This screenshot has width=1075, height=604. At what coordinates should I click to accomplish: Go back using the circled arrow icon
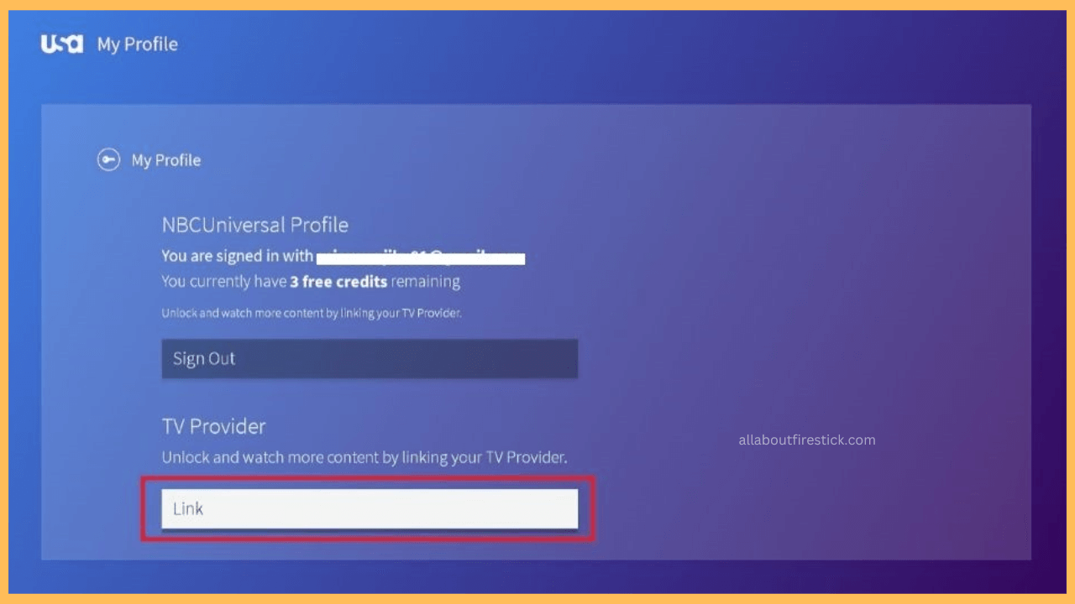coord(108,160)
